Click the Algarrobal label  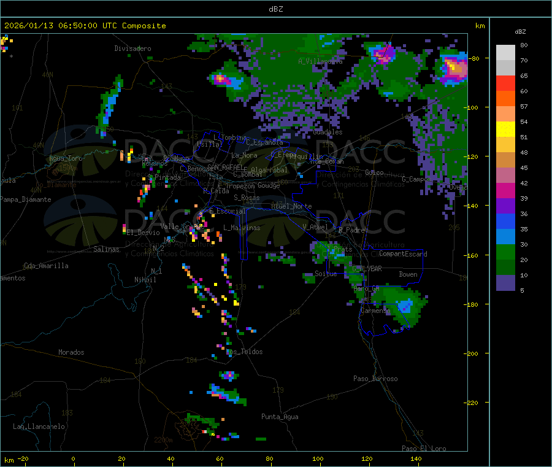click(269, 170)
